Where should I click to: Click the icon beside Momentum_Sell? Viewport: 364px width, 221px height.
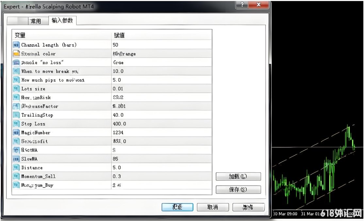[16, 176]
